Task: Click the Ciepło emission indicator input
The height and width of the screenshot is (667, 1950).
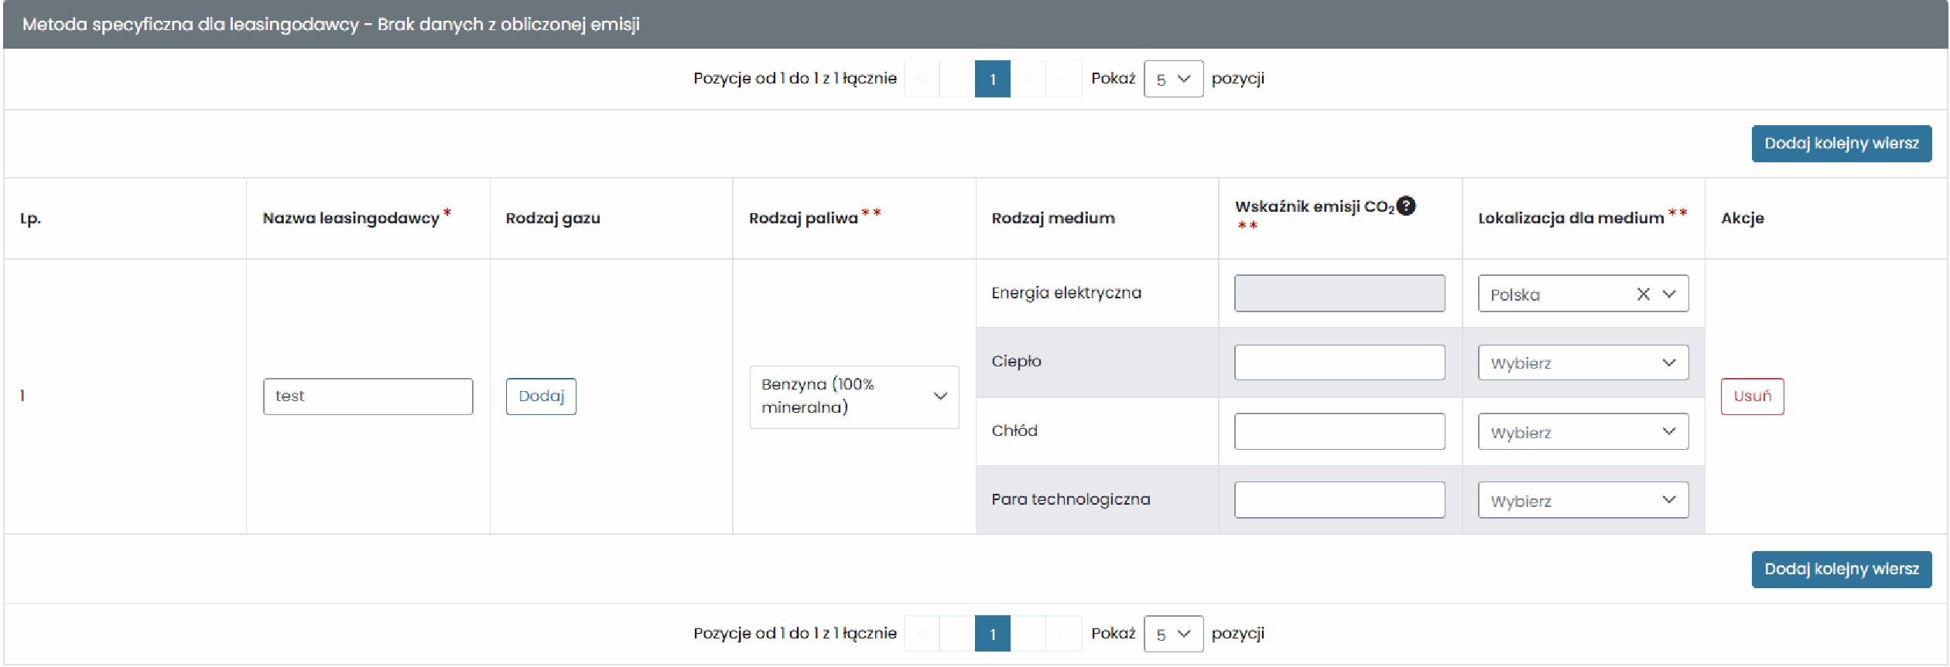Action: coord(1339,362)
